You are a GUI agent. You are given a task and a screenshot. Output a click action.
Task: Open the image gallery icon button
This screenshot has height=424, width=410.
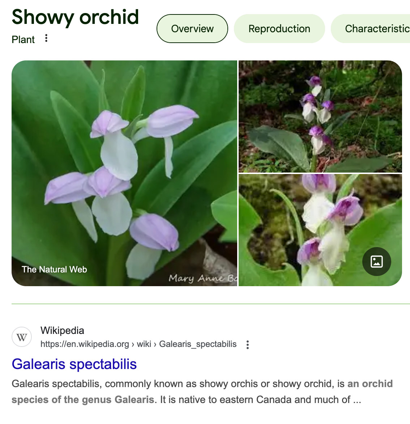tap(376, 262)
